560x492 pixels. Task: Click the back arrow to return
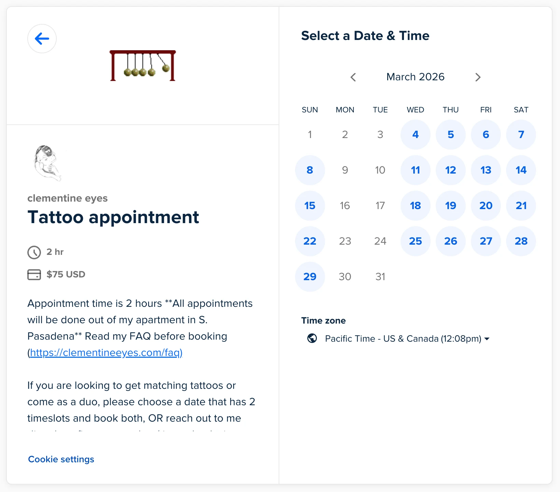click(x=42, y=39)
